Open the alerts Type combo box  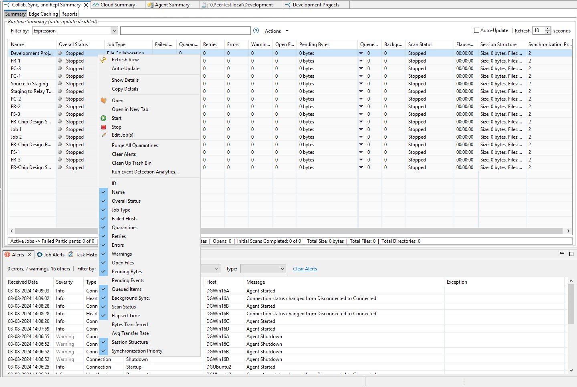click(263, 269)
